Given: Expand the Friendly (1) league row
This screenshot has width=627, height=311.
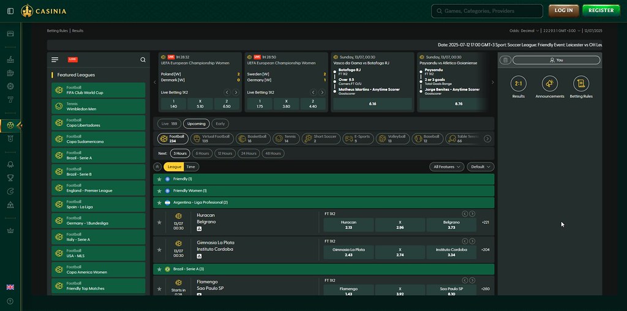Looking at the screenshot, I should 323,179.
